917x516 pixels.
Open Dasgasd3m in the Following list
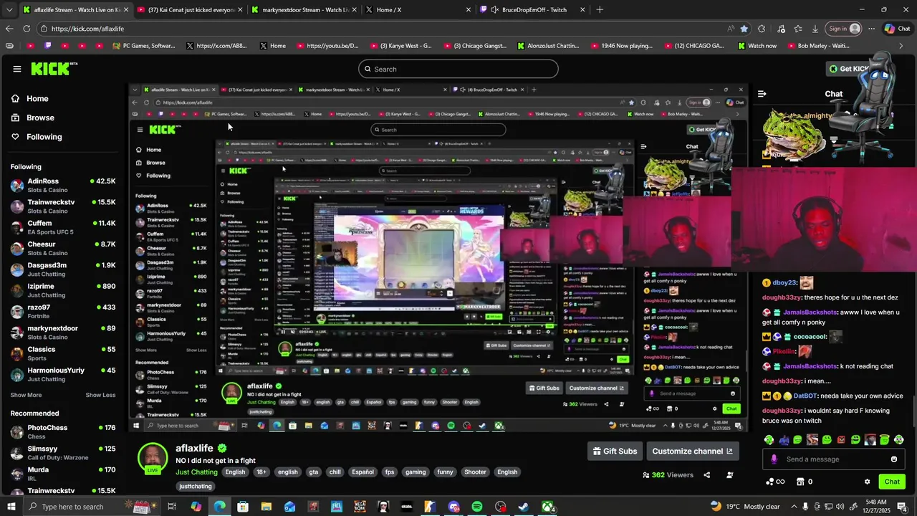coord(63,269)
